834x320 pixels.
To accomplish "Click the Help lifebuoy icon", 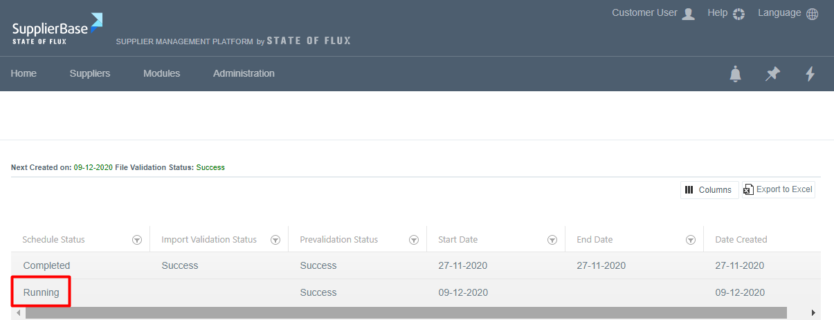I will (x=738, y=14).
